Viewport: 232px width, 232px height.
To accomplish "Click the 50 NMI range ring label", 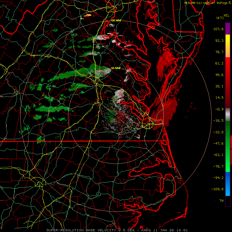I will (x=116, y=68).
